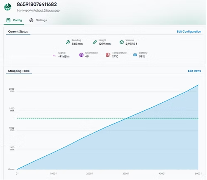Click the '2,997.5 ℓ' volume value
This screenshot has width=207, height=180.
[131, 44]
